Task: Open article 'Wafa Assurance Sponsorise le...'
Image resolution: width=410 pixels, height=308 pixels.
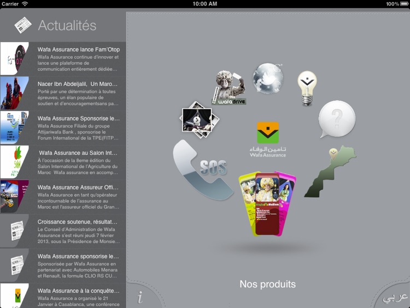Action: [63, 128]
